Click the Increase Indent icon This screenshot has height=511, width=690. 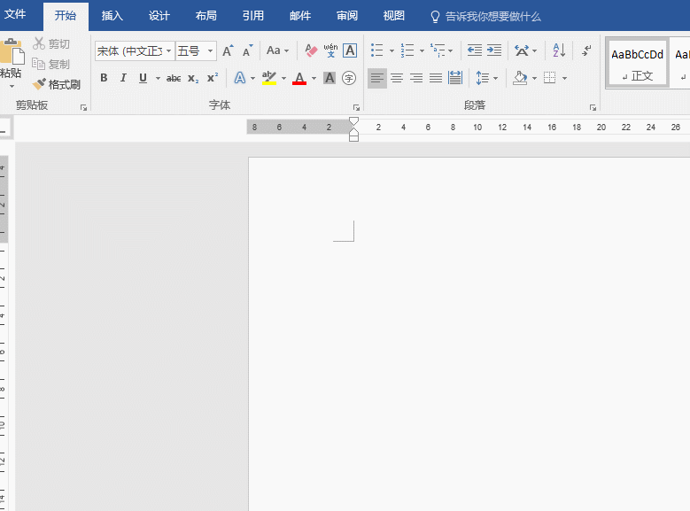coord(494,51)
